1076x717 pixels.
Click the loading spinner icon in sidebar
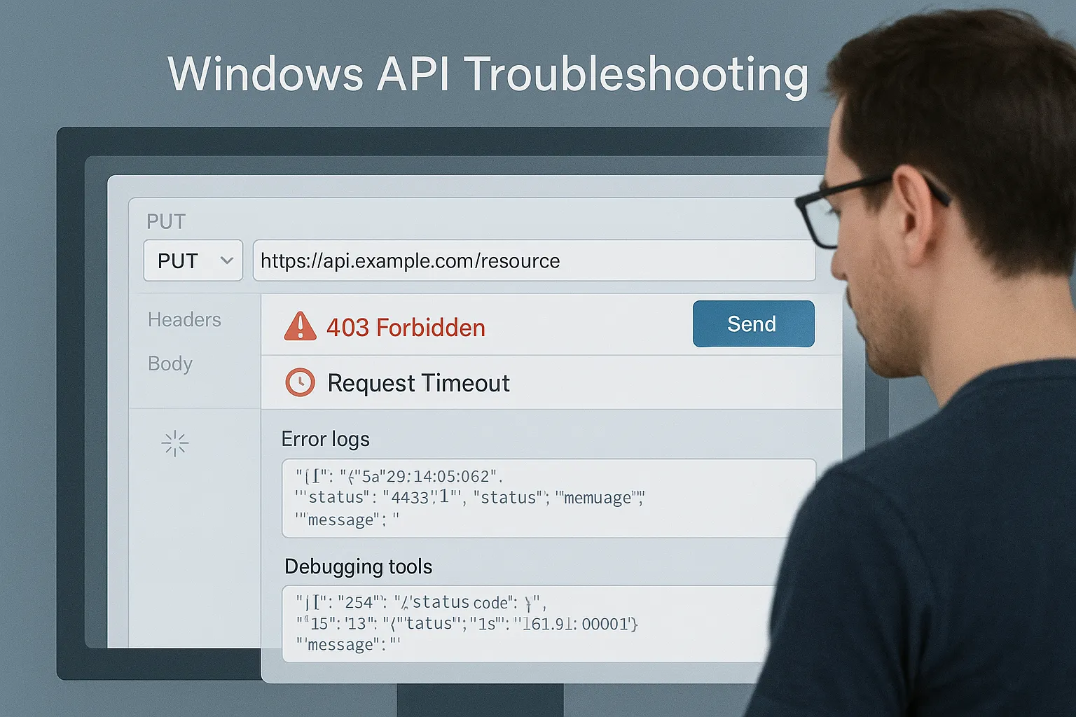(175, 444)
